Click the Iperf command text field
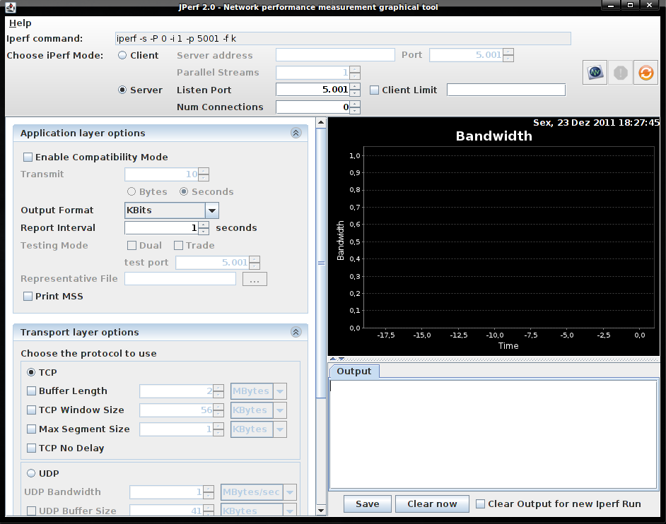Viewport: 666px width, 524px height. point(343,39)
